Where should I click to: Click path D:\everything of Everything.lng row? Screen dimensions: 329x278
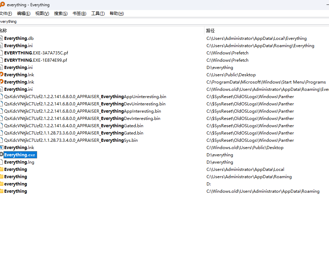tap(220, 162)
